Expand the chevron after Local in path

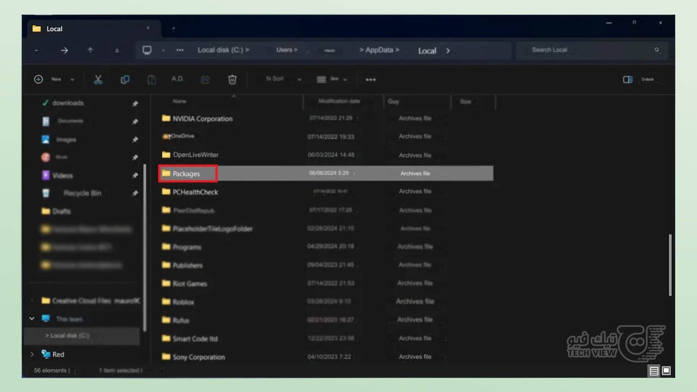448,51
